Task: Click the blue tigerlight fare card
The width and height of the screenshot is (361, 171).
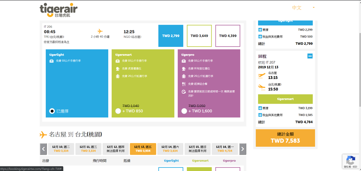Action: pos(77,83)
